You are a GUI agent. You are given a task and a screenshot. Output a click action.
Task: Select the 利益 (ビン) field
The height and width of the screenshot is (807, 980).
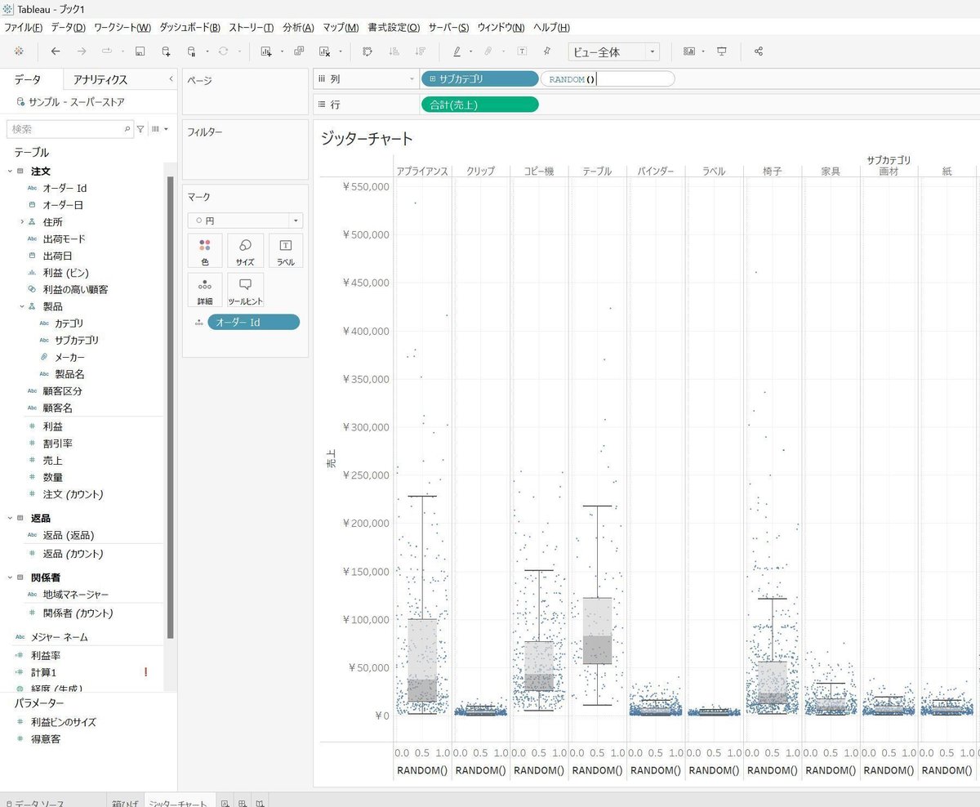click(x=65, y=273)
